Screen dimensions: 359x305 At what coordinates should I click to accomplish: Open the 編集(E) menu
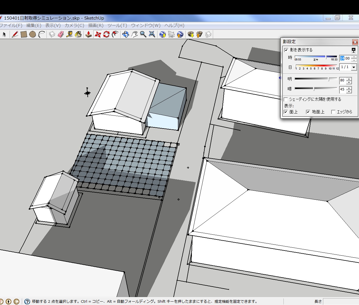click(x=34, y=26)
